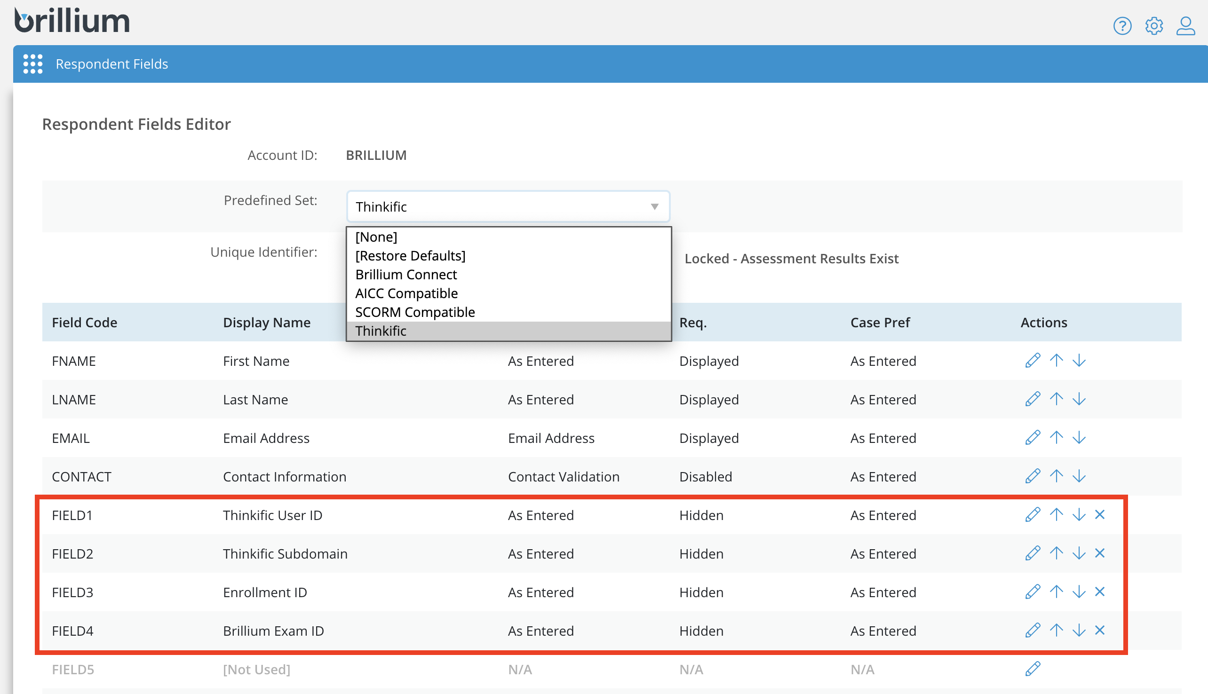Click the Case Pref column header
The image size is (1208, 694).
click(880, 323)
